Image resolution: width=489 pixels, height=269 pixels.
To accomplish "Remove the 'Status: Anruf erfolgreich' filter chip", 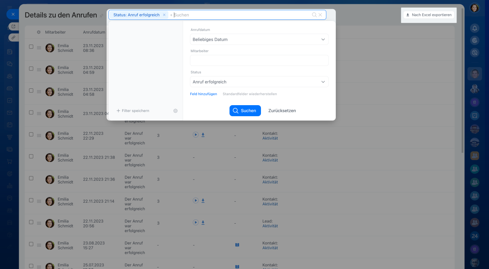I will (164, 15).
